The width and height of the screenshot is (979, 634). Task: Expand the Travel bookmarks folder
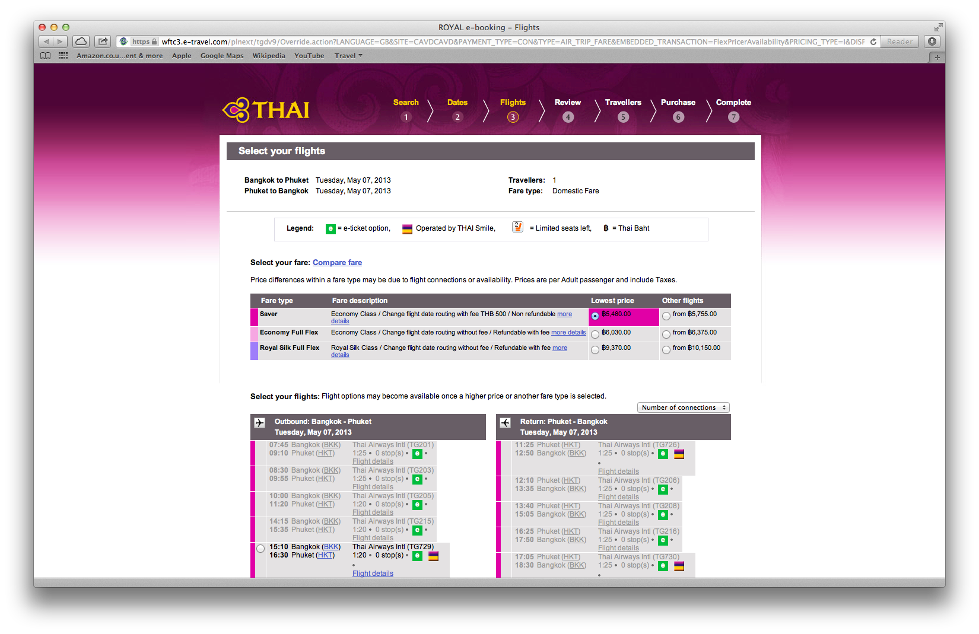point(348,56)
